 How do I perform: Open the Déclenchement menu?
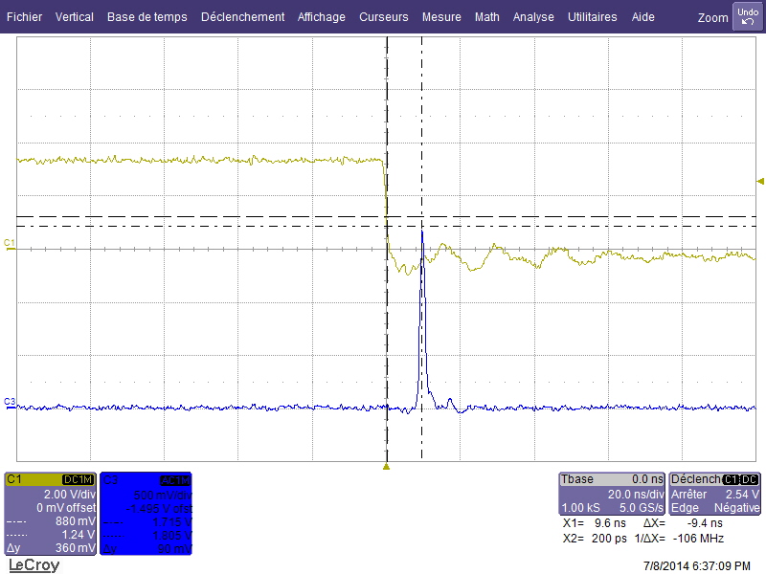point(243,17)
